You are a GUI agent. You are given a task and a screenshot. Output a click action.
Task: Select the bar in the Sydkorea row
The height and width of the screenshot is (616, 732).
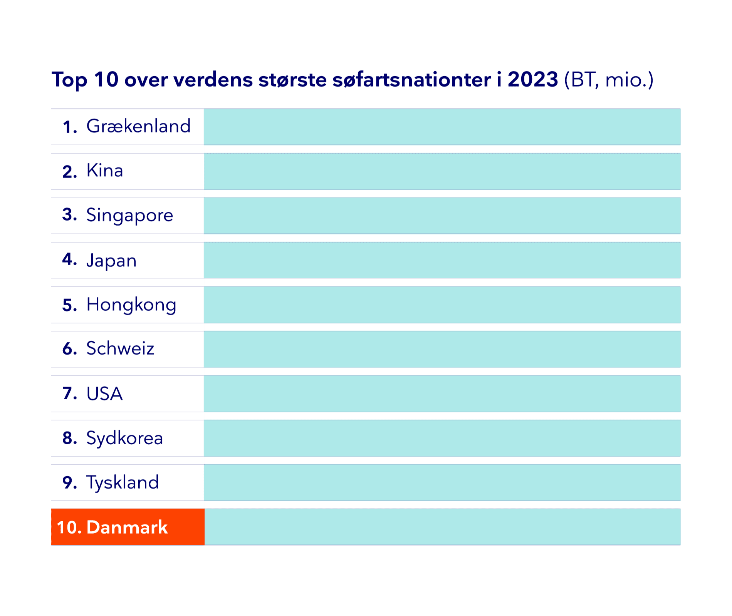pyautogui.click(x=442, y=438)
